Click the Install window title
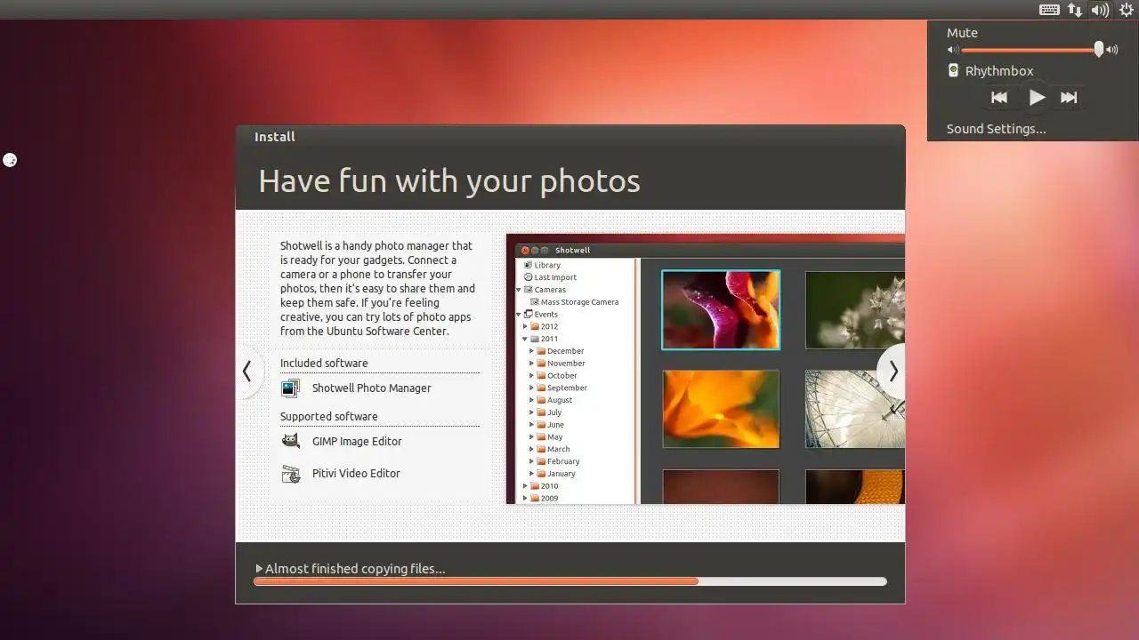Image resolution: width=1139 pixels, height=640 pixels. click(275, 137)
